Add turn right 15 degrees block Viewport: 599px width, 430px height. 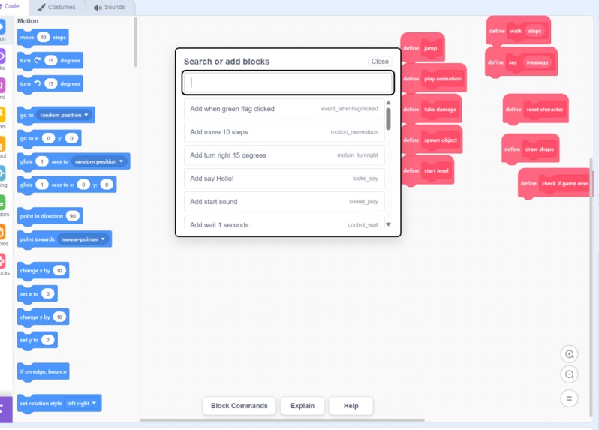[284, 155]
